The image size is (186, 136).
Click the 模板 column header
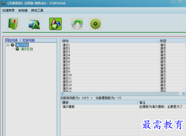[99, 103]
